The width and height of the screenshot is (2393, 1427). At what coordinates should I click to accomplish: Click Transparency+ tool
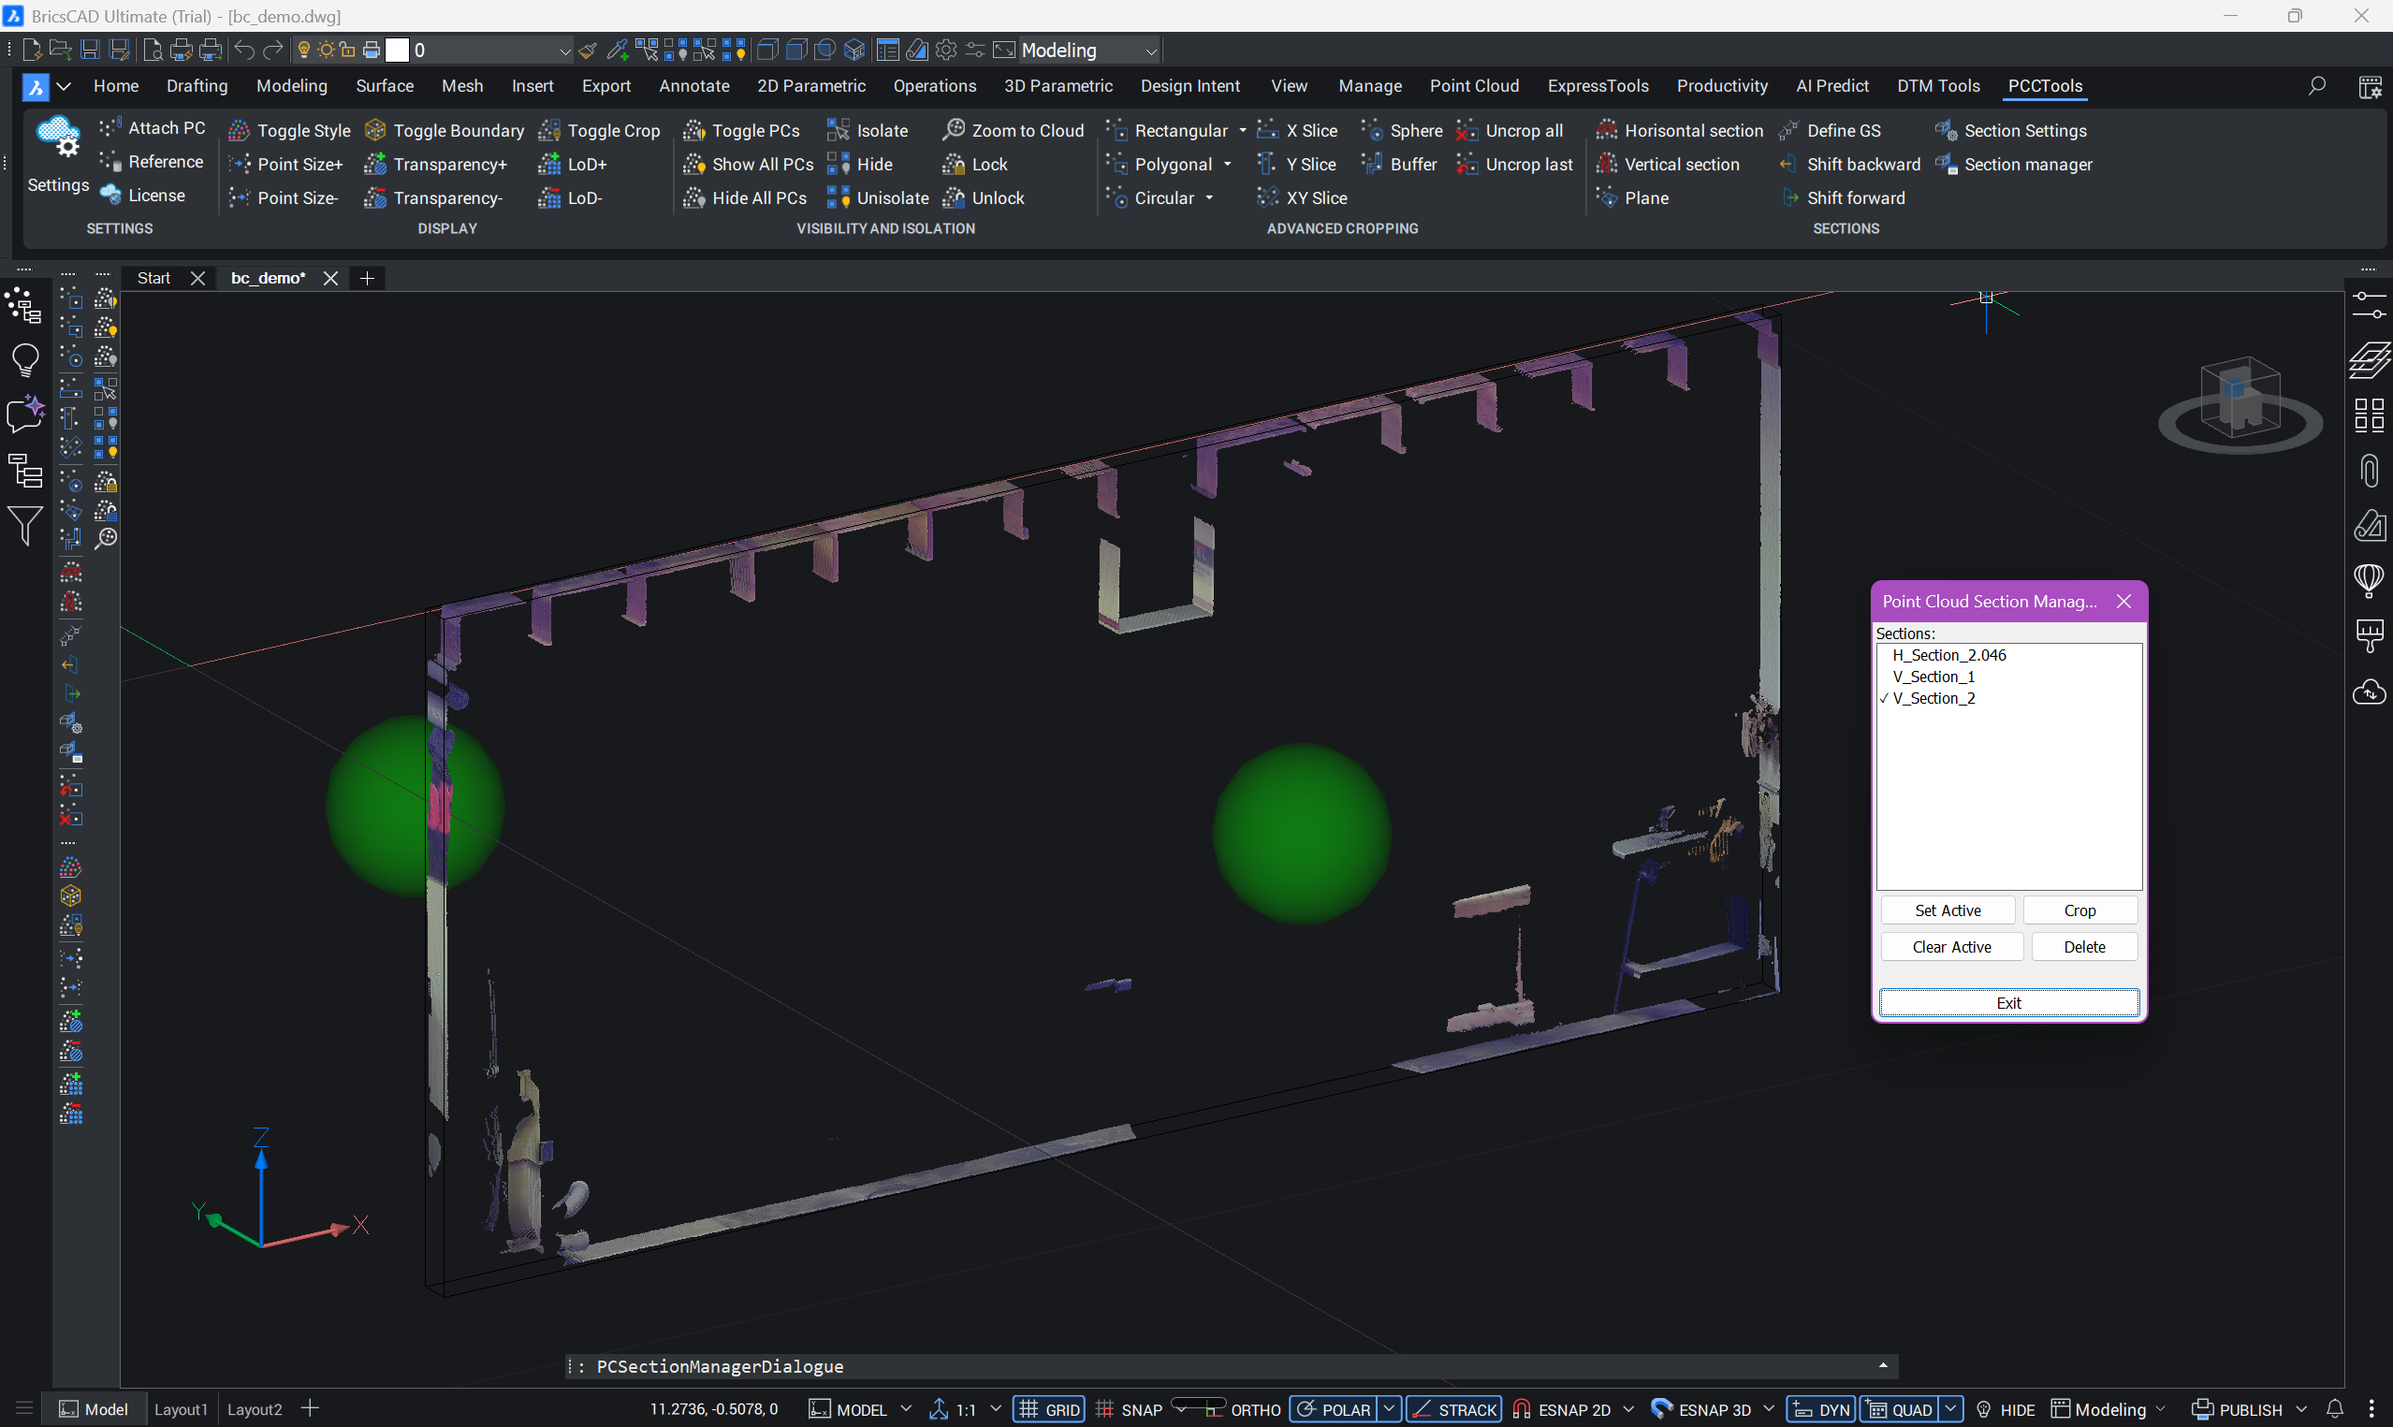pyautogui.click(x=435, y=165)
